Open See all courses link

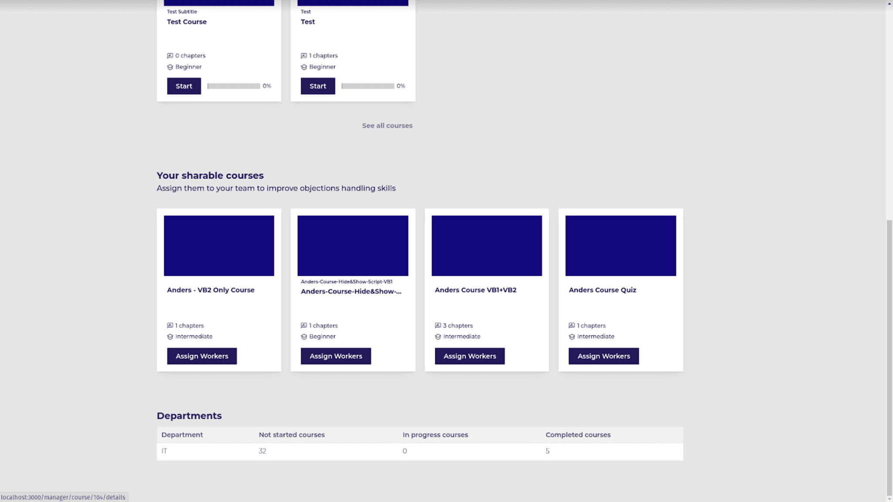click(387, 125)
